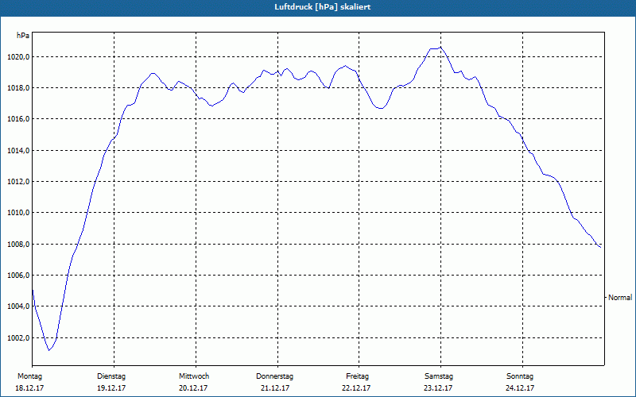Click the chart title 'Luftdruck [hPa] skaliert'
The width and height of the screenshot is (636, 397).
(323, 7)
